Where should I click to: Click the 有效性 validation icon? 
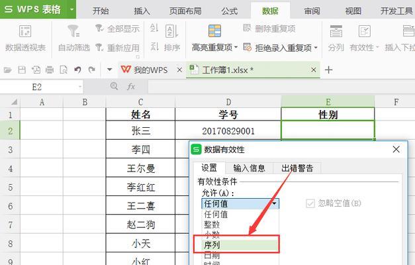pos(365,31)
